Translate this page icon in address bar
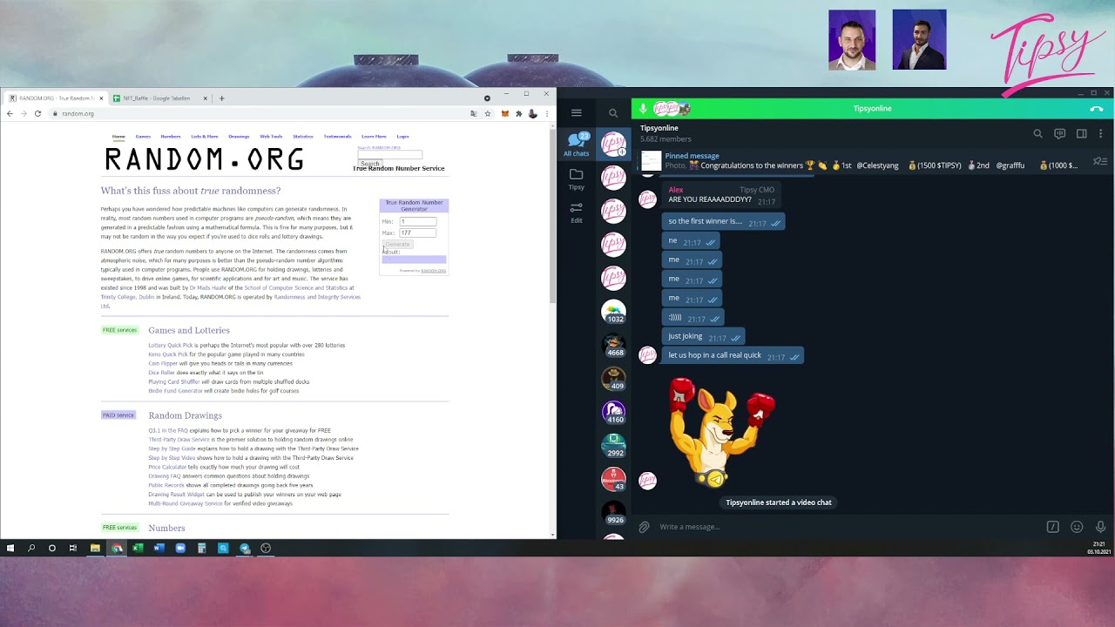Viewport: 1115px width, 627px height. (x=473, y=113)
